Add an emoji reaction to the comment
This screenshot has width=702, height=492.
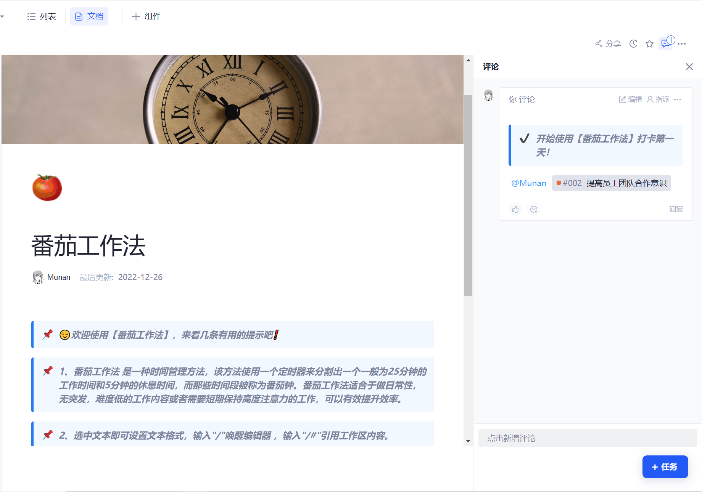tap(534, 209)
